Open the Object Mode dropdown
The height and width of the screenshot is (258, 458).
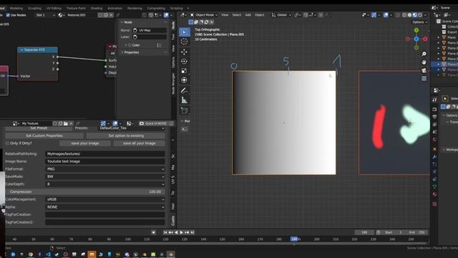click(204, 15)
